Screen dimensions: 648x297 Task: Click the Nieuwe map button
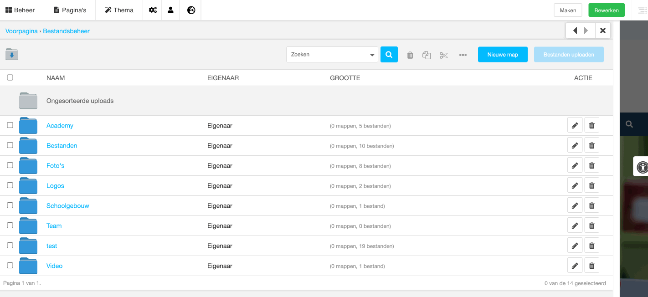[x=503, y=55]
